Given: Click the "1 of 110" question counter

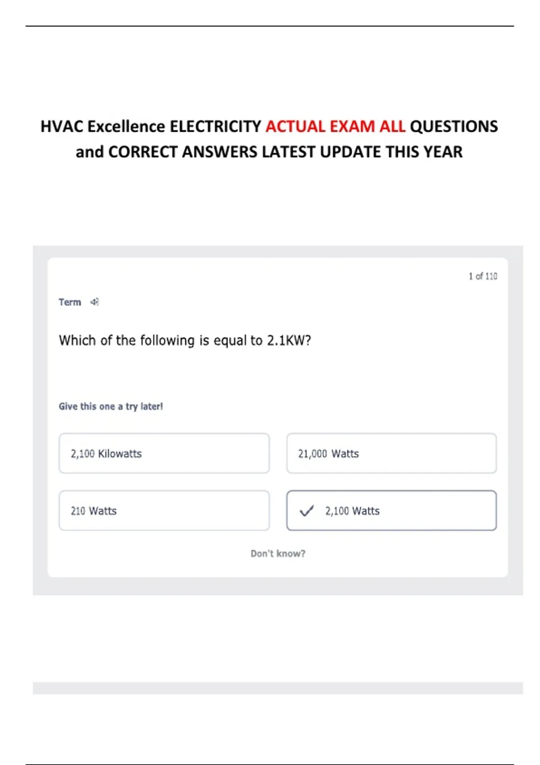Looking at the screenshot, I should point(482,276).
